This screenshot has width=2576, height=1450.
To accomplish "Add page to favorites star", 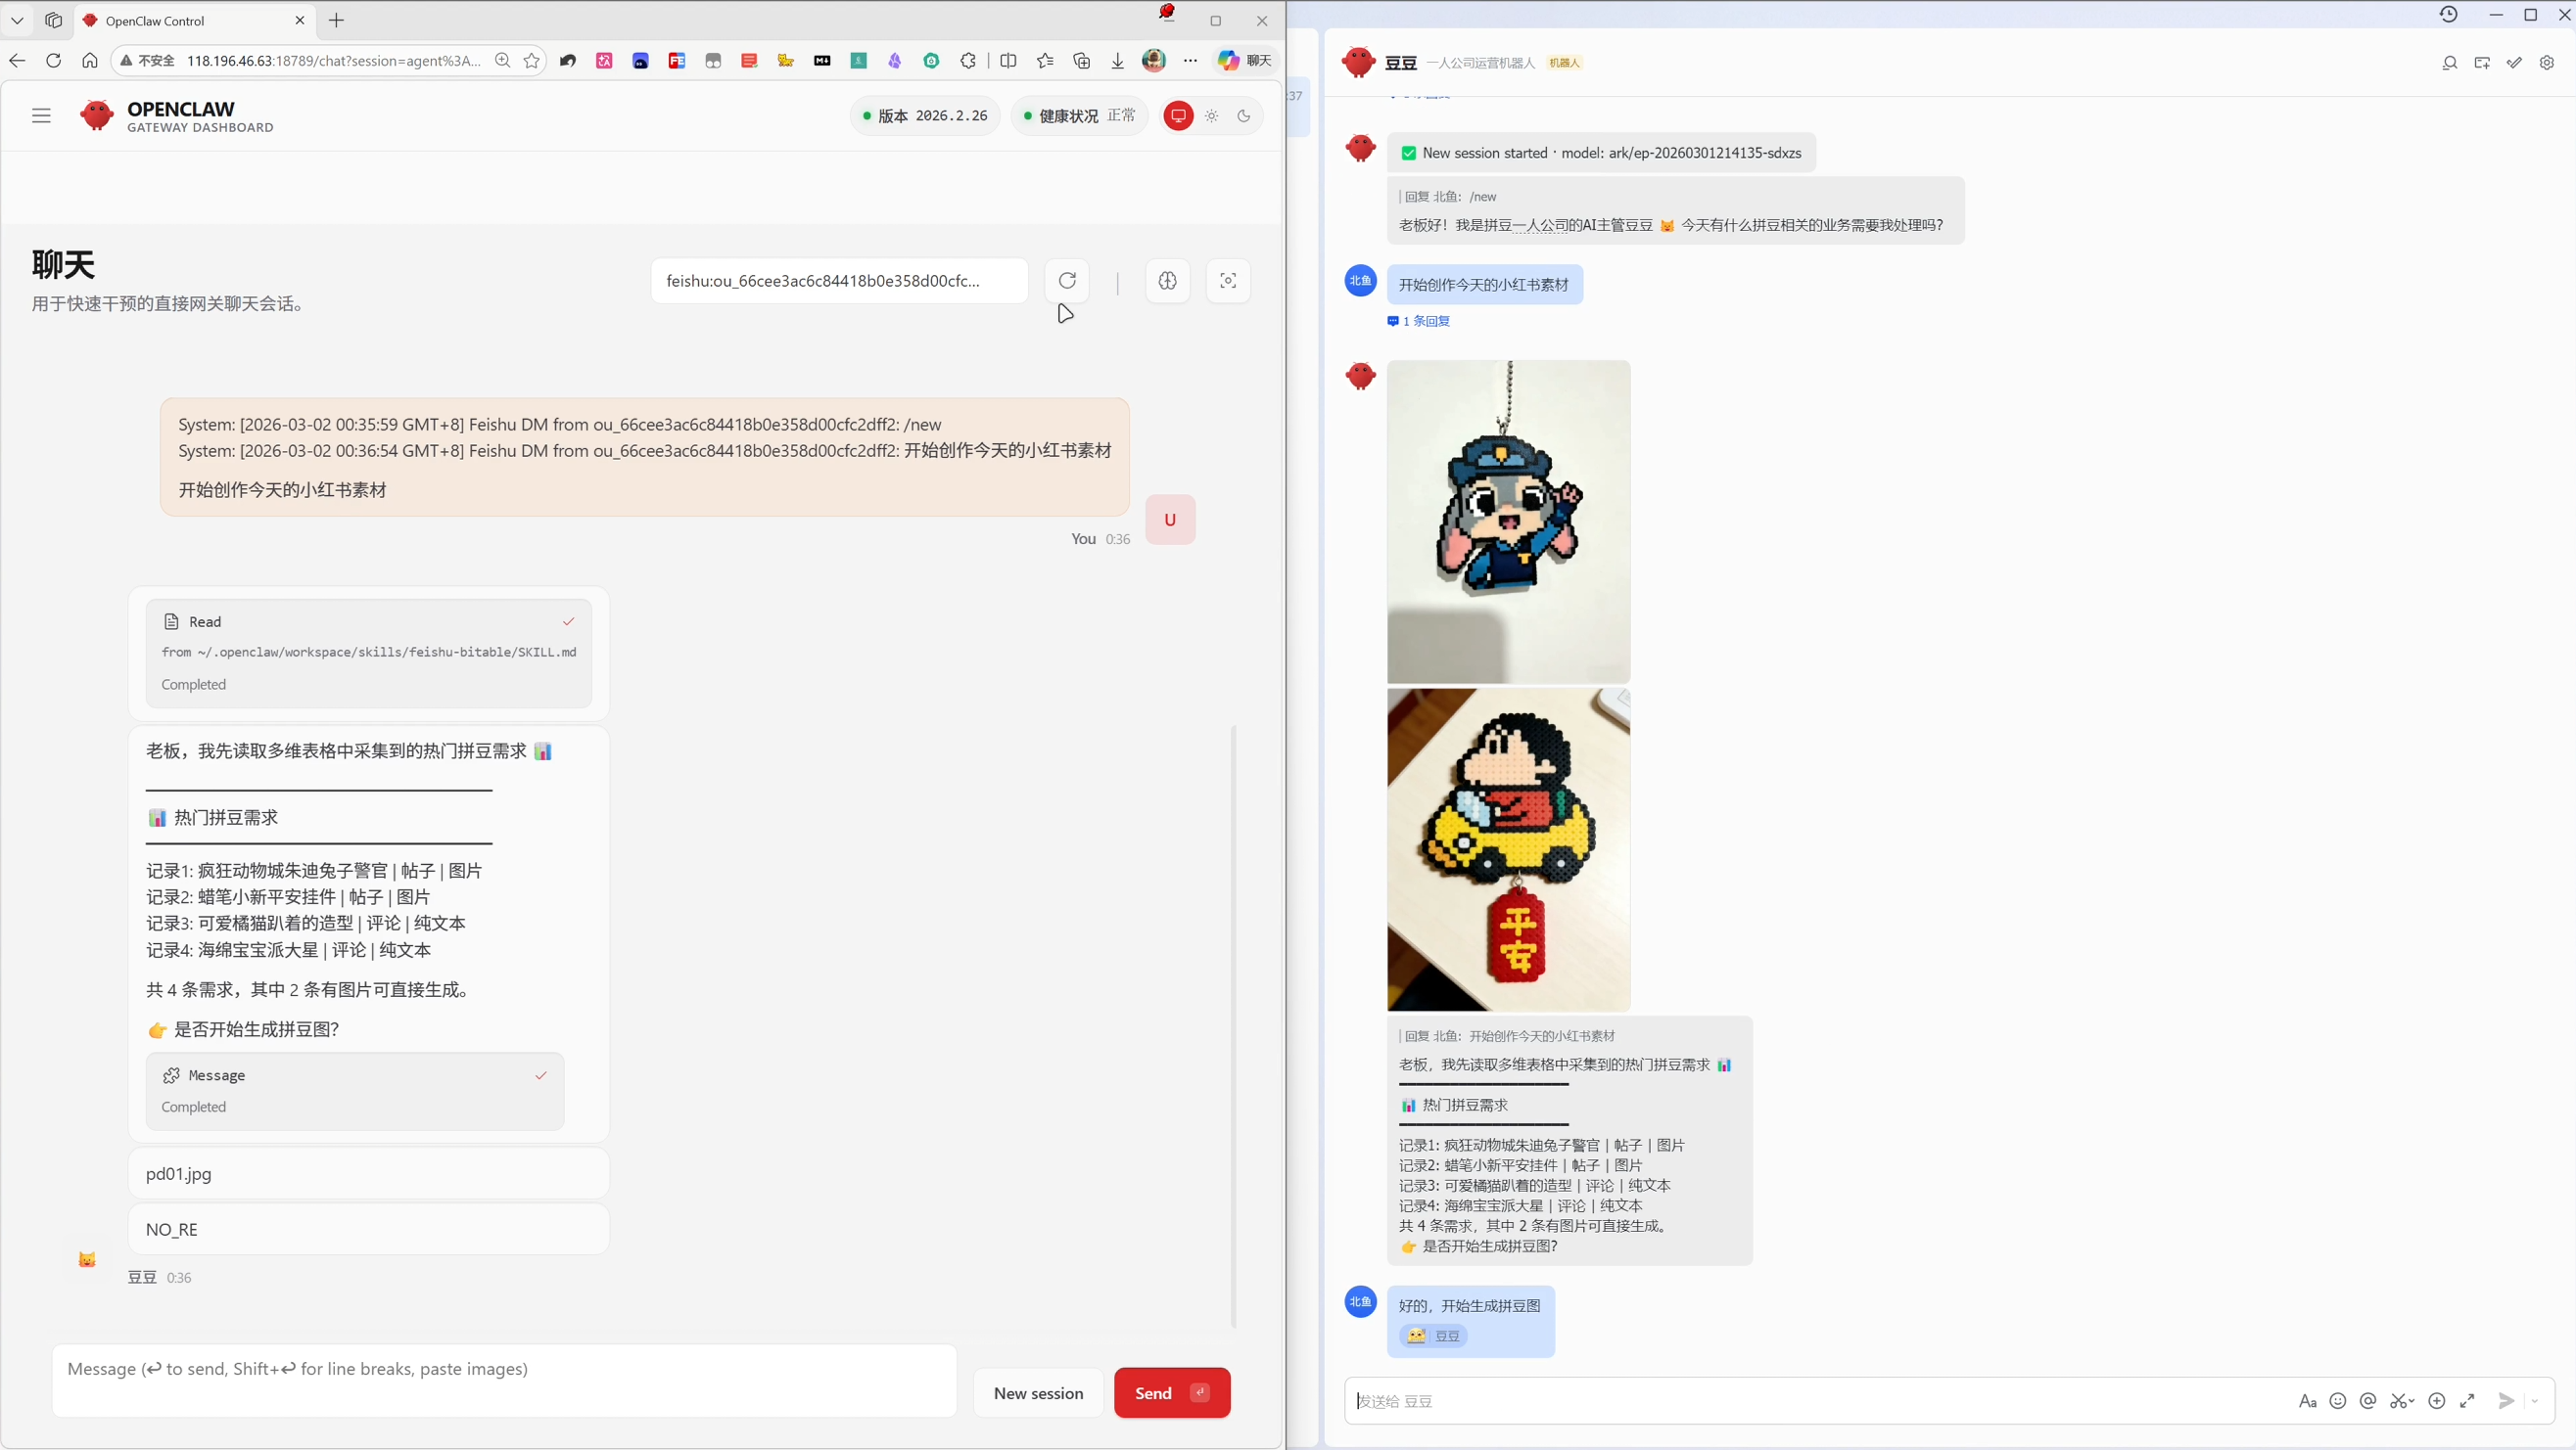I will (532, 61).
